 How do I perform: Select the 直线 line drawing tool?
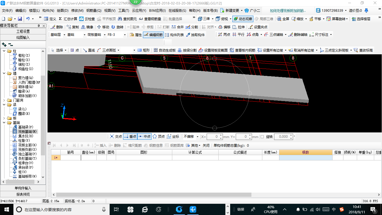(x=89, y=50)
